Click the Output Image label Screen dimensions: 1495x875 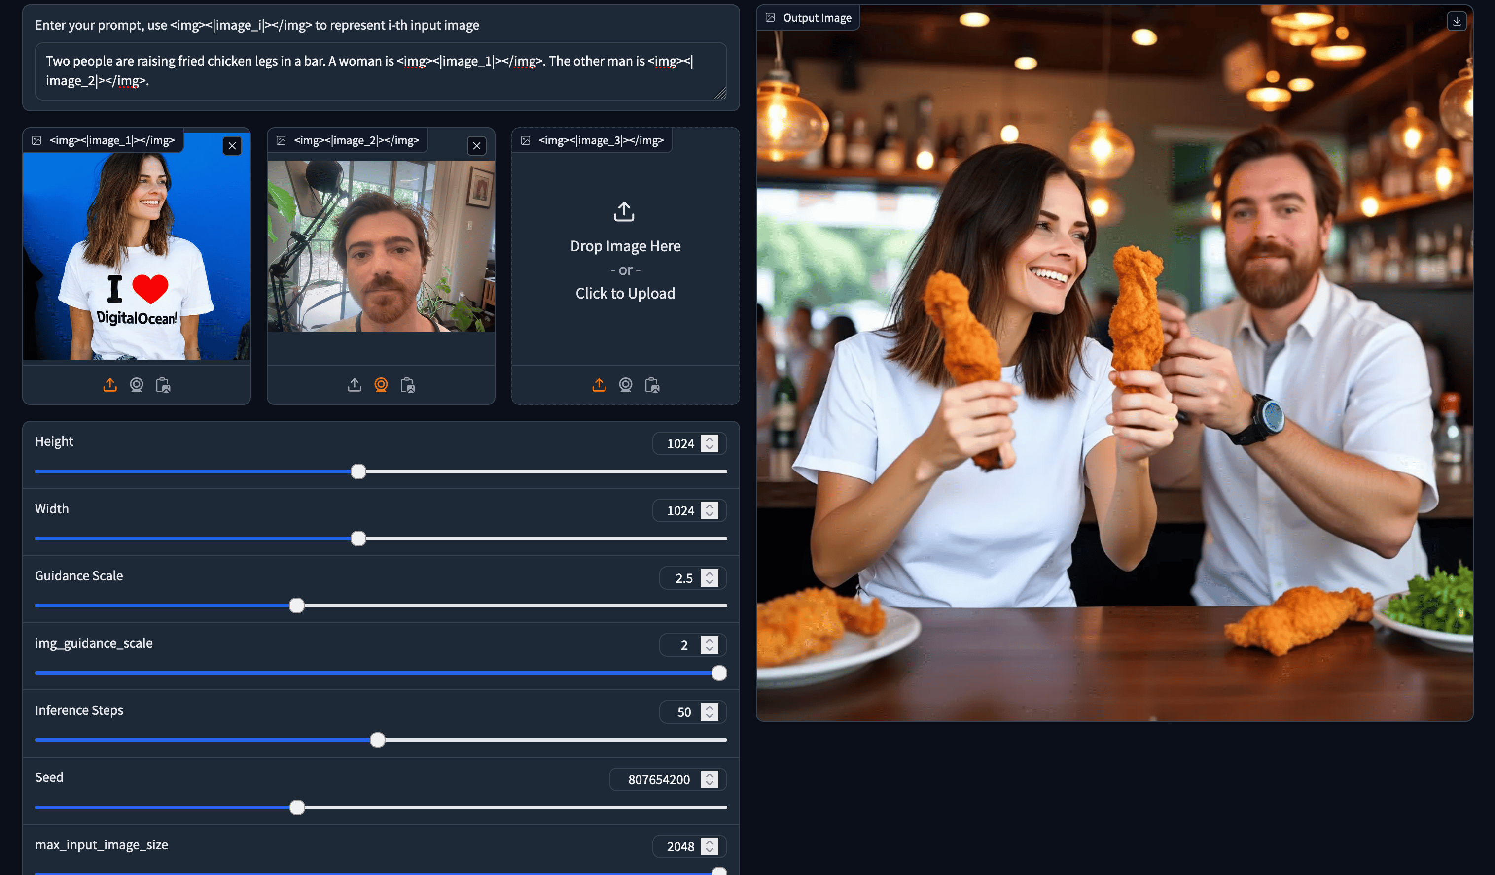coord(817,18)
